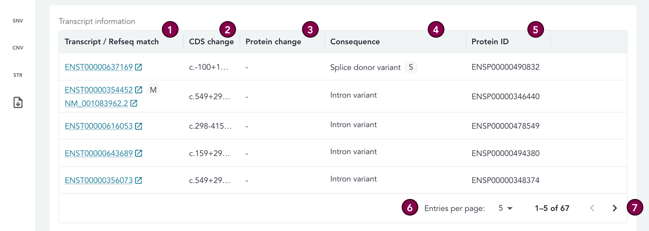Click the file download icon in sidebar
649x231 pixels.
(x=18, y=102)
